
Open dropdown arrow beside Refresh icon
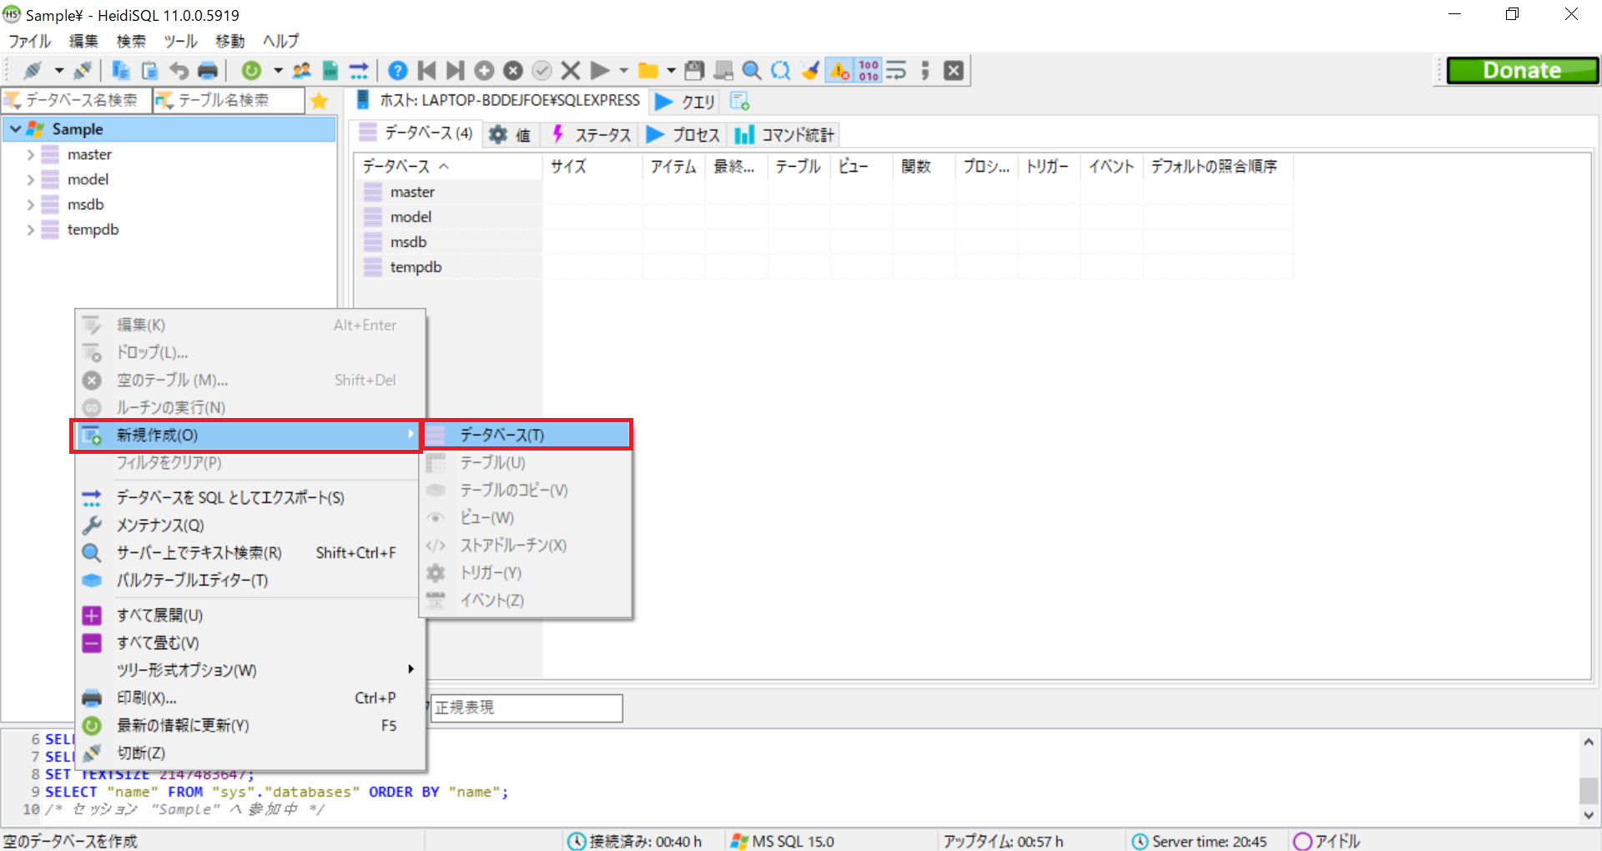click(x=278, y=70)
